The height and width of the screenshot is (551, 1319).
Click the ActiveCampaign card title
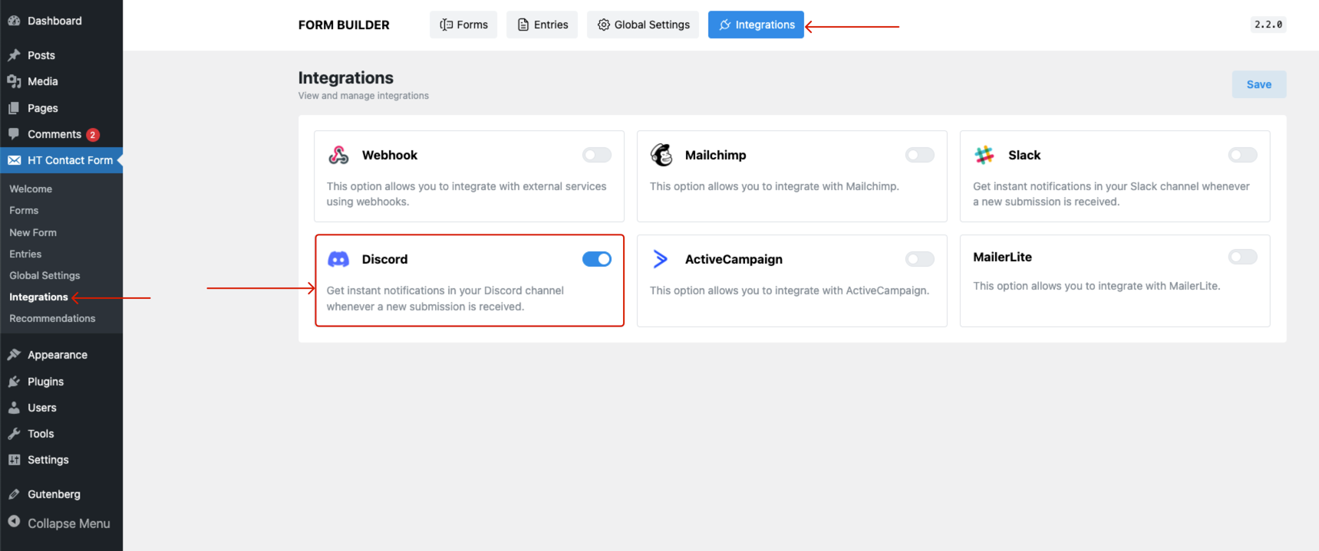(x=734, y=259)
